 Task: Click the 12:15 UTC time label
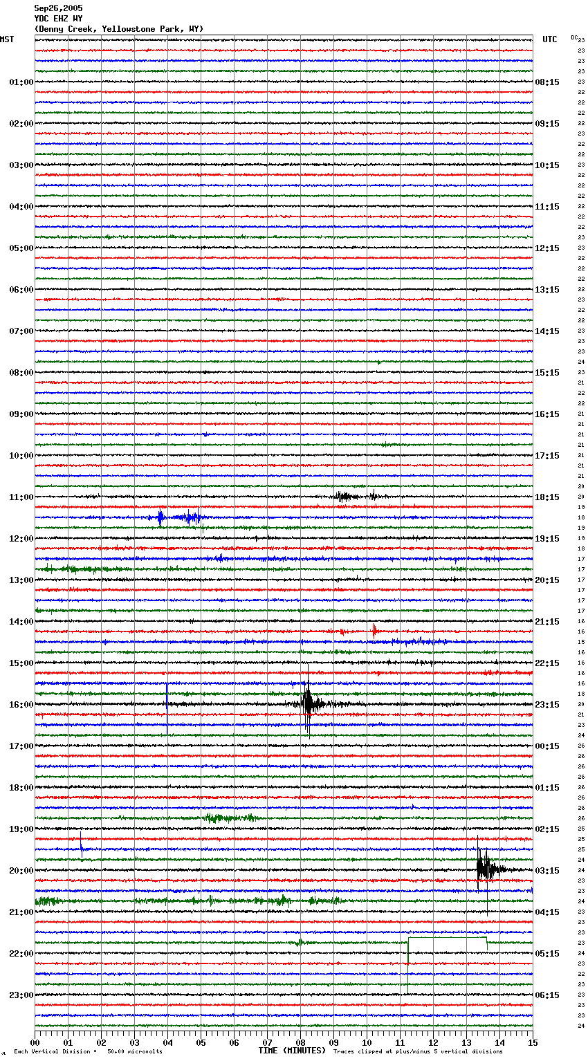tap(547, 248)
